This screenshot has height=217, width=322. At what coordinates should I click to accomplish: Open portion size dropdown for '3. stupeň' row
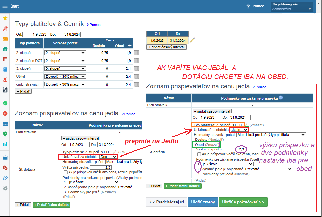65,68
